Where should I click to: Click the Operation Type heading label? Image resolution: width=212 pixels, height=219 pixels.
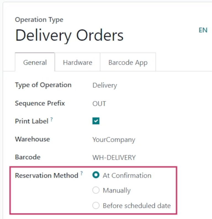point(39,20)
